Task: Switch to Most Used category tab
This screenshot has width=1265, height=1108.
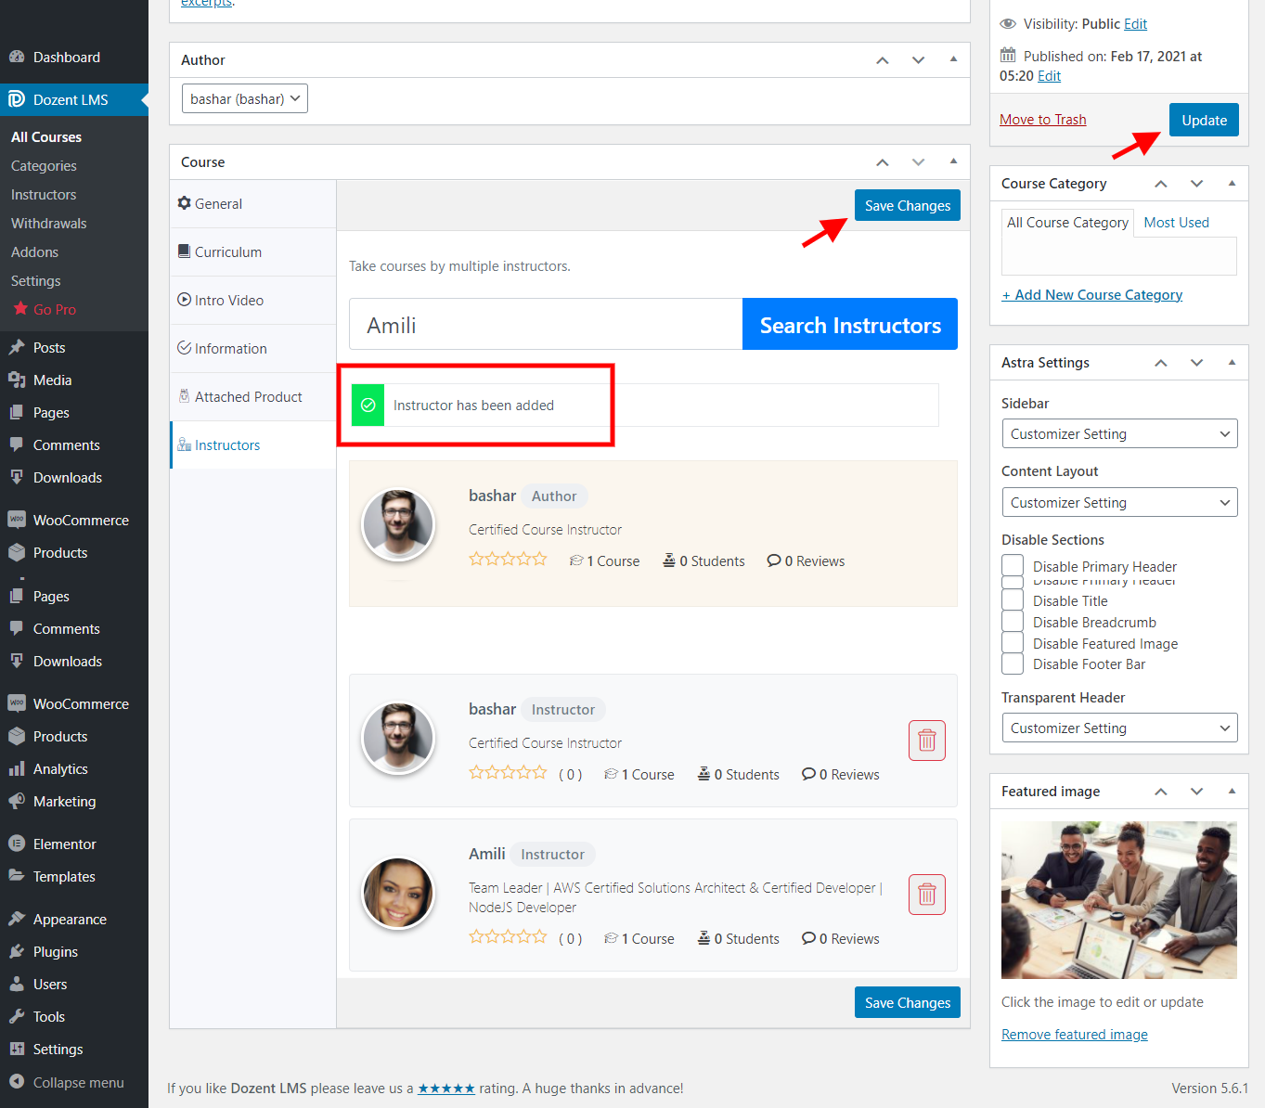Action: pos(1176,223)
